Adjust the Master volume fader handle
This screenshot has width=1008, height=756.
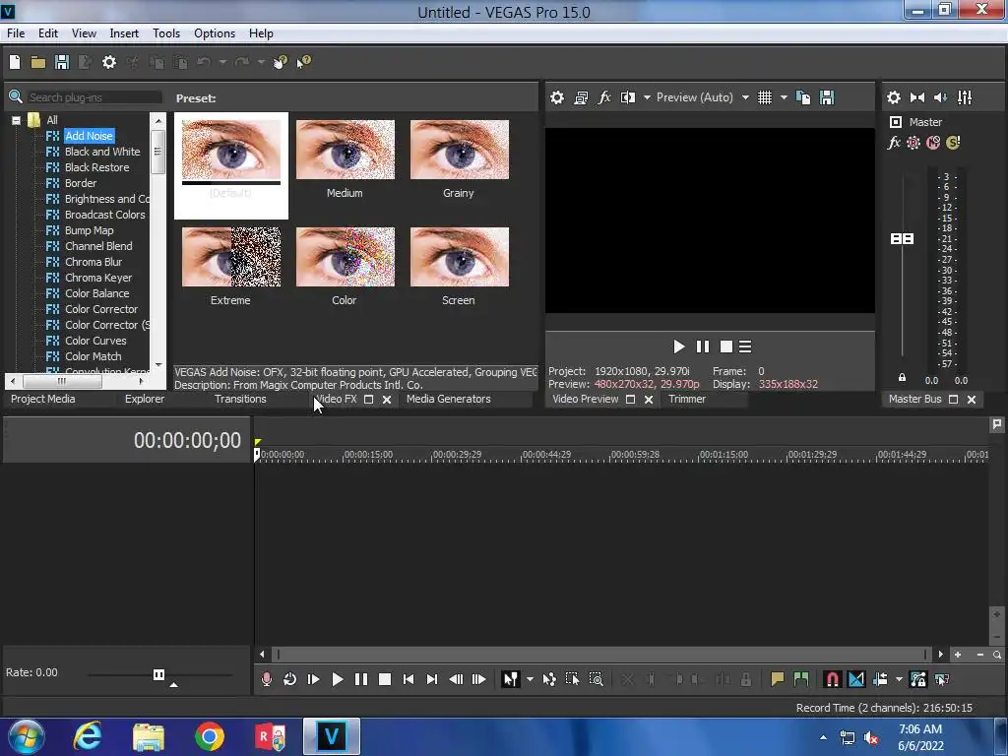(x=902, y=238)
